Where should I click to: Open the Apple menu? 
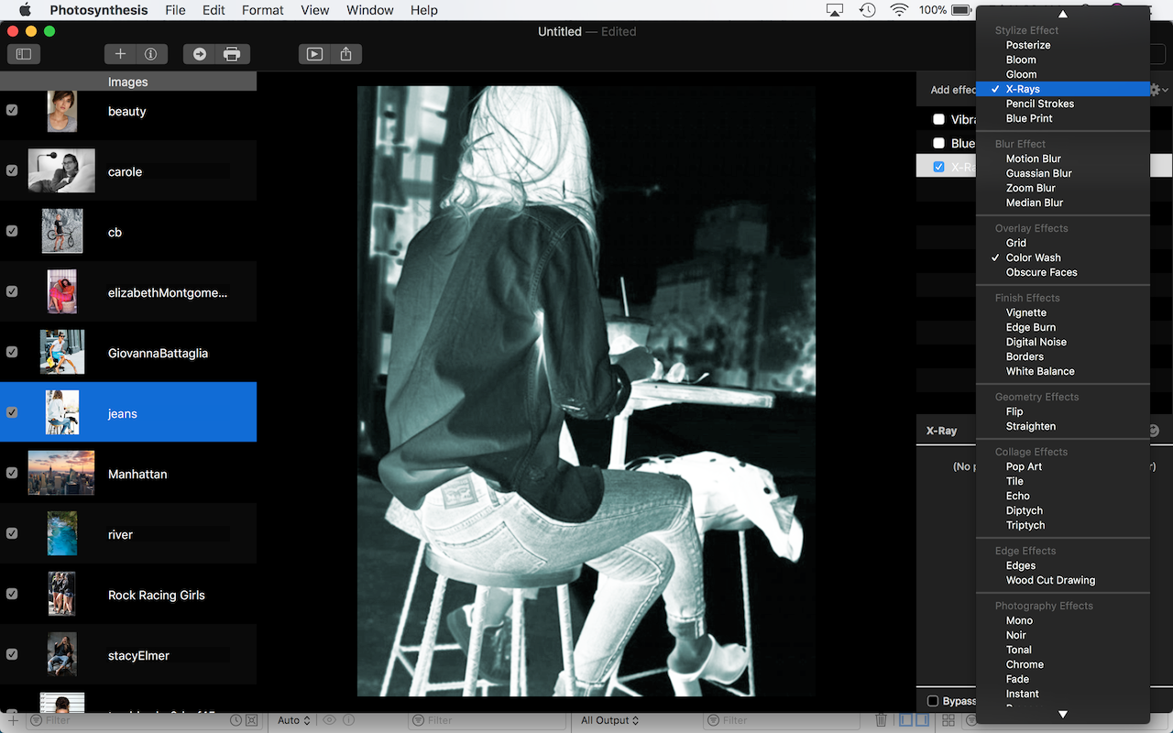(x=25, y=10)
